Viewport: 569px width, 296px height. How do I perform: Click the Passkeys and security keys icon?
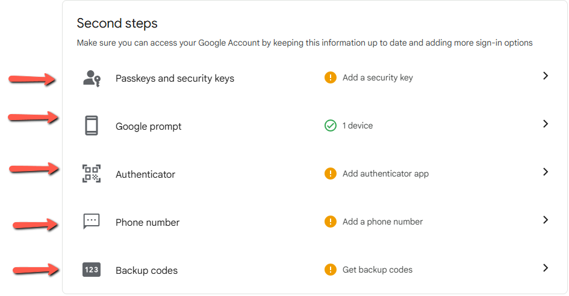click(x=92, y=78)
